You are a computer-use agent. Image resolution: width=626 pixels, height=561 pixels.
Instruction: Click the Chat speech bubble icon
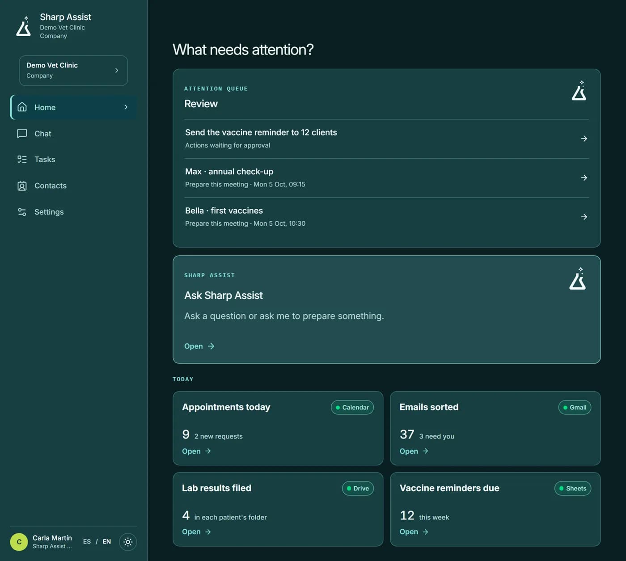tap(22, 134)
